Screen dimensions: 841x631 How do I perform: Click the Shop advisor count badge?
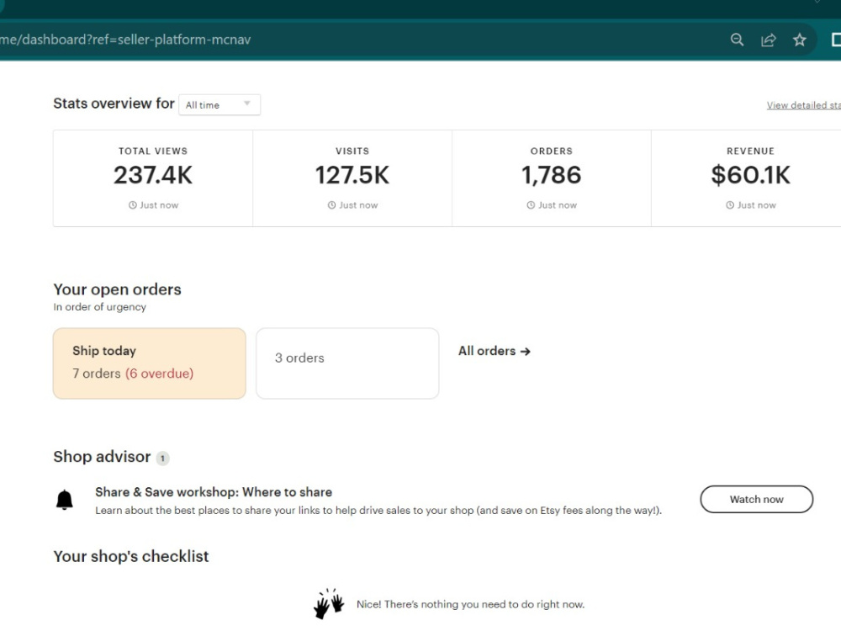(162, 459)
